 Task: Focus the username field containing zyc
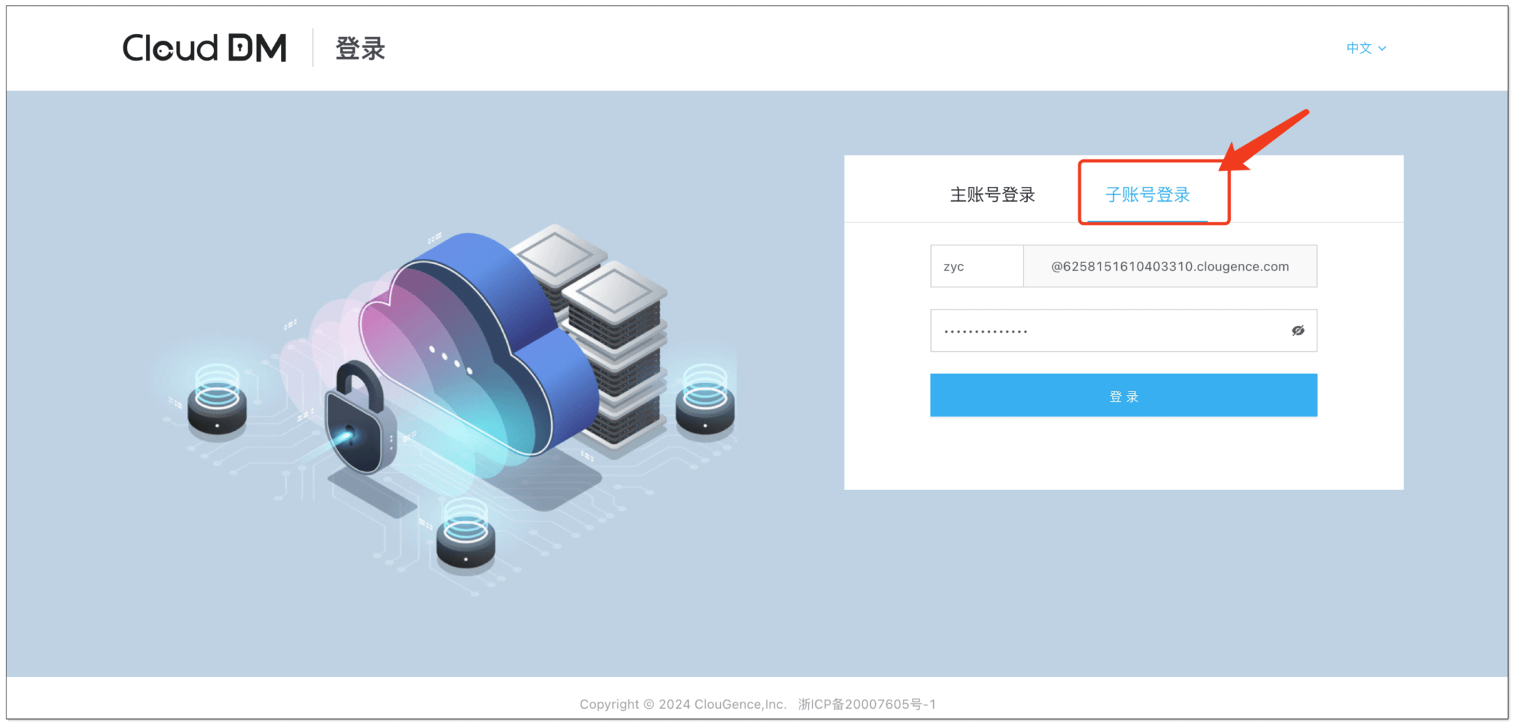click(976, 266)
